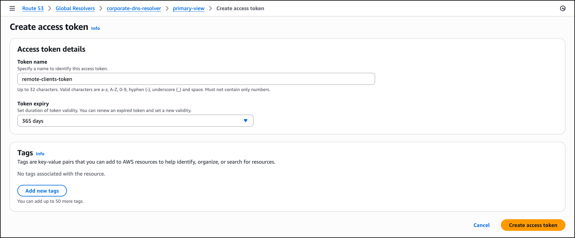This screenshot has width=575, height=238.
Task: Click the hexagon icon in top-right corner
Action: tap(562, 8)
